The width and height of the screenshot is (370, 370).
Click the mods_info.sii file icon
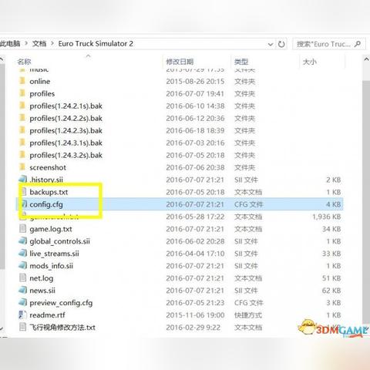[23, 266]
